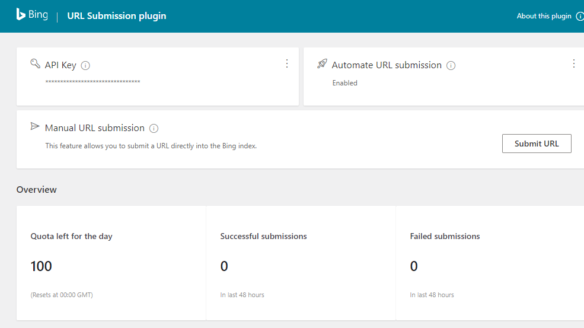584x328 pixels.
Task: Open API Key three-dot options menu
Action: click(287, 63)
